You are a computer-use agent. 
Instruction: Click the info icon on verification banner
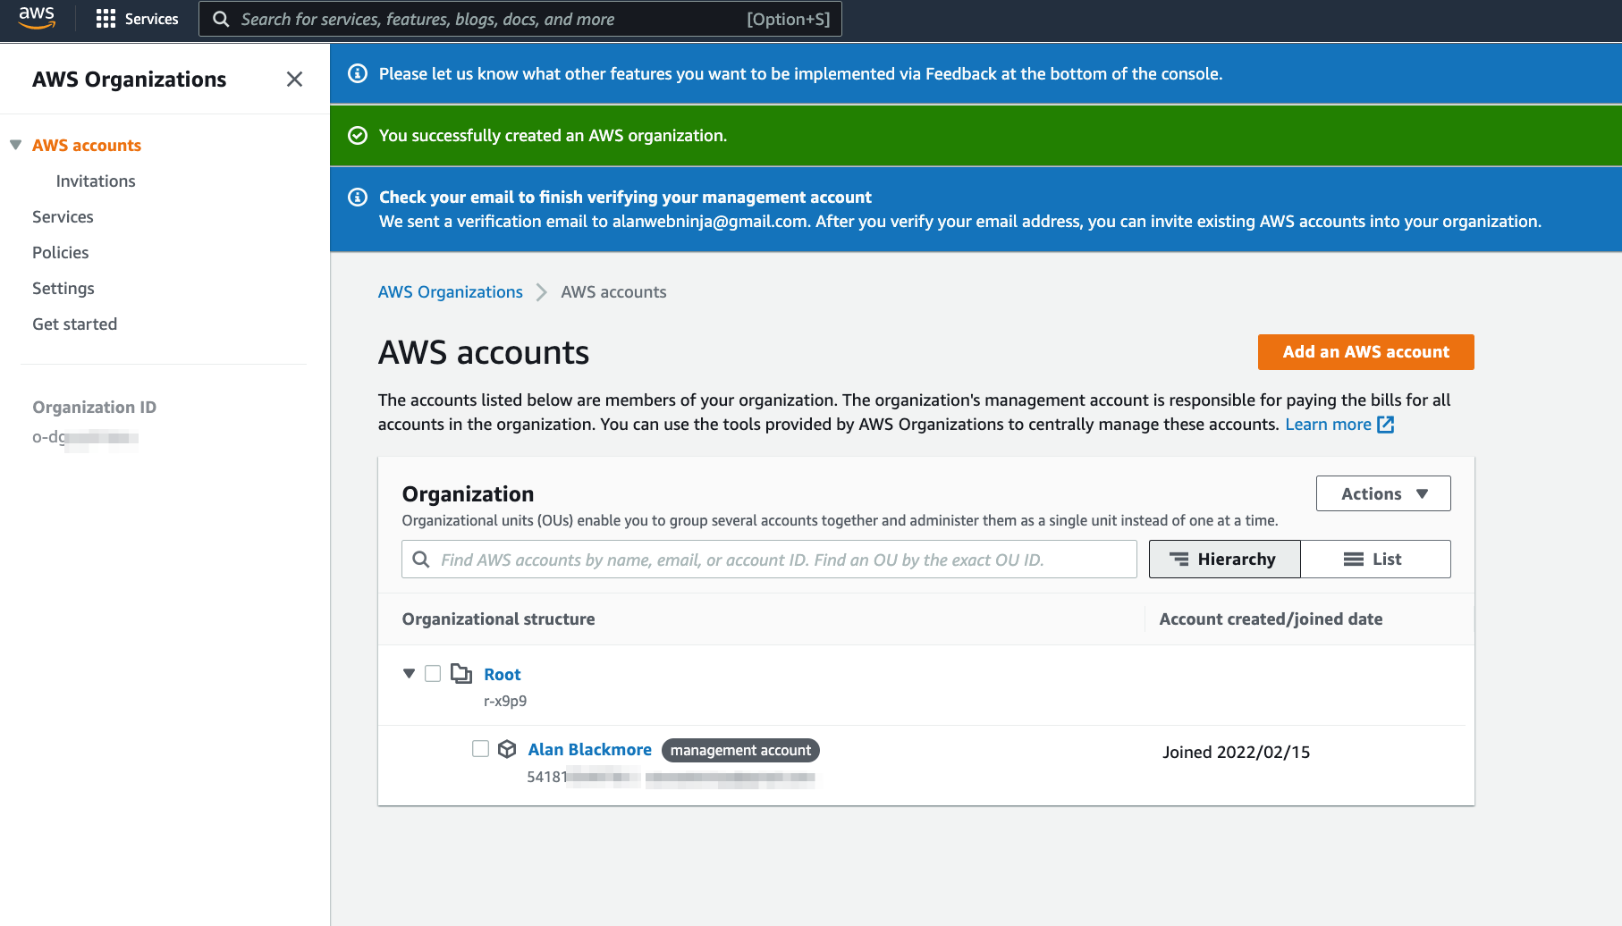click(x=358, y=198)
